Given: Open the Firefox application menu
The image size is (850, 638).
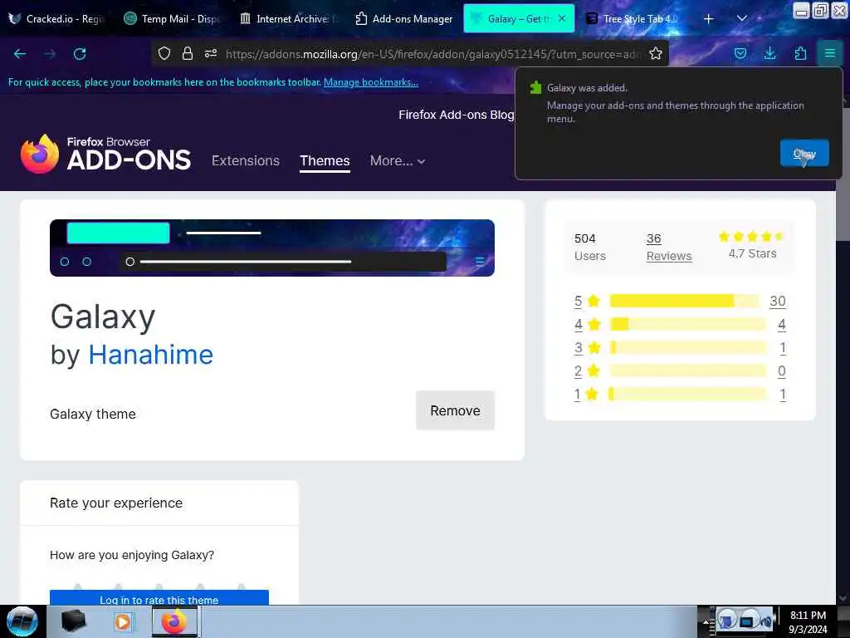Looking at the screenshot, I should click(x=830, y=53).
